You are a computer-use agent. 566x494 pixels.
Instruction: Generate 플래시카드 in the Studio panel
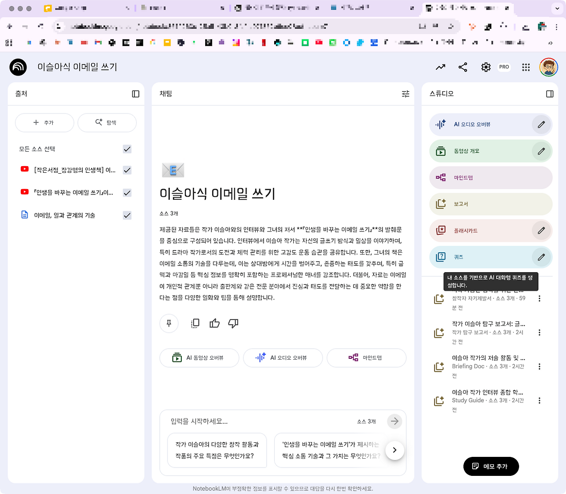(481, 231)
